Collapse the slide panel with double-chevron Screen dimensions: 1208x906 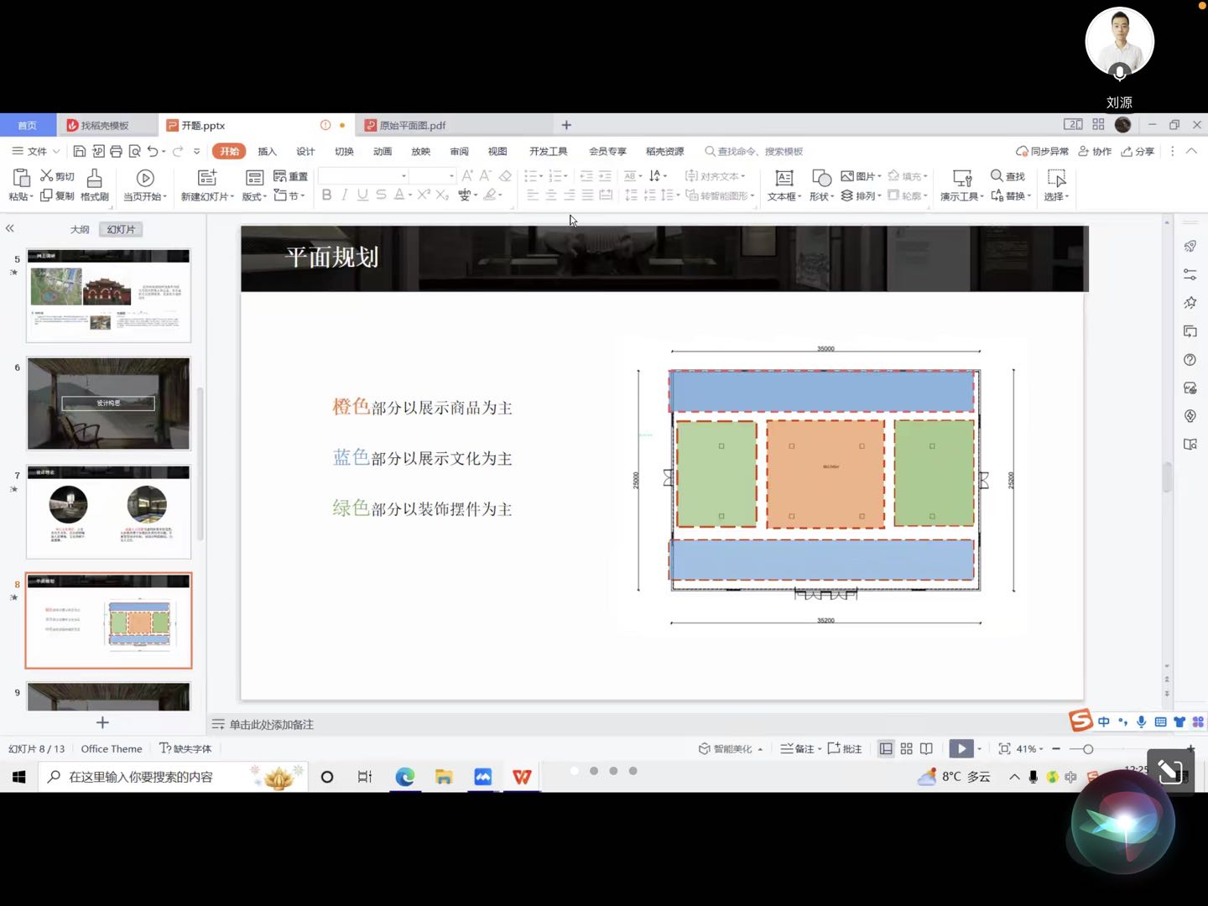[x=10, y=228]
